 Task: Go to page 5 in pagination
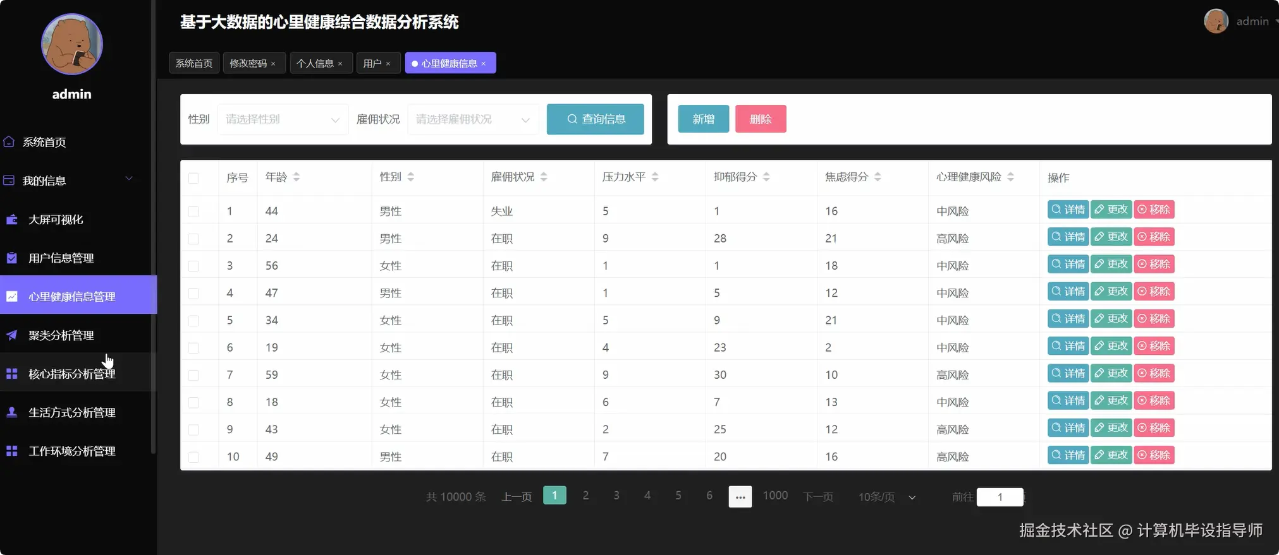(678, 496)
